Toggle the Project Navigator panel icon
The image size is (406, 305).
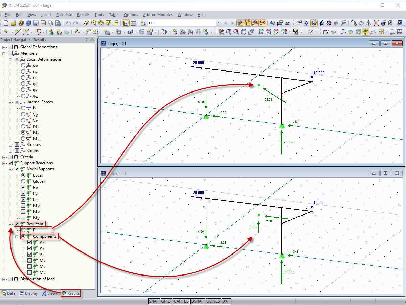point(126,23)
